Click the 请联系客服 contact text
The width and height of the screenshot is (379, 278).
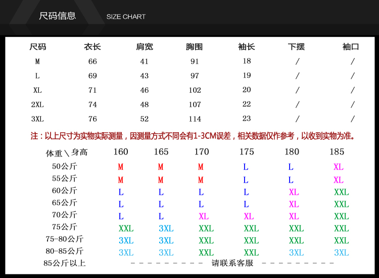pyautogui.click(x=232, y=263)
